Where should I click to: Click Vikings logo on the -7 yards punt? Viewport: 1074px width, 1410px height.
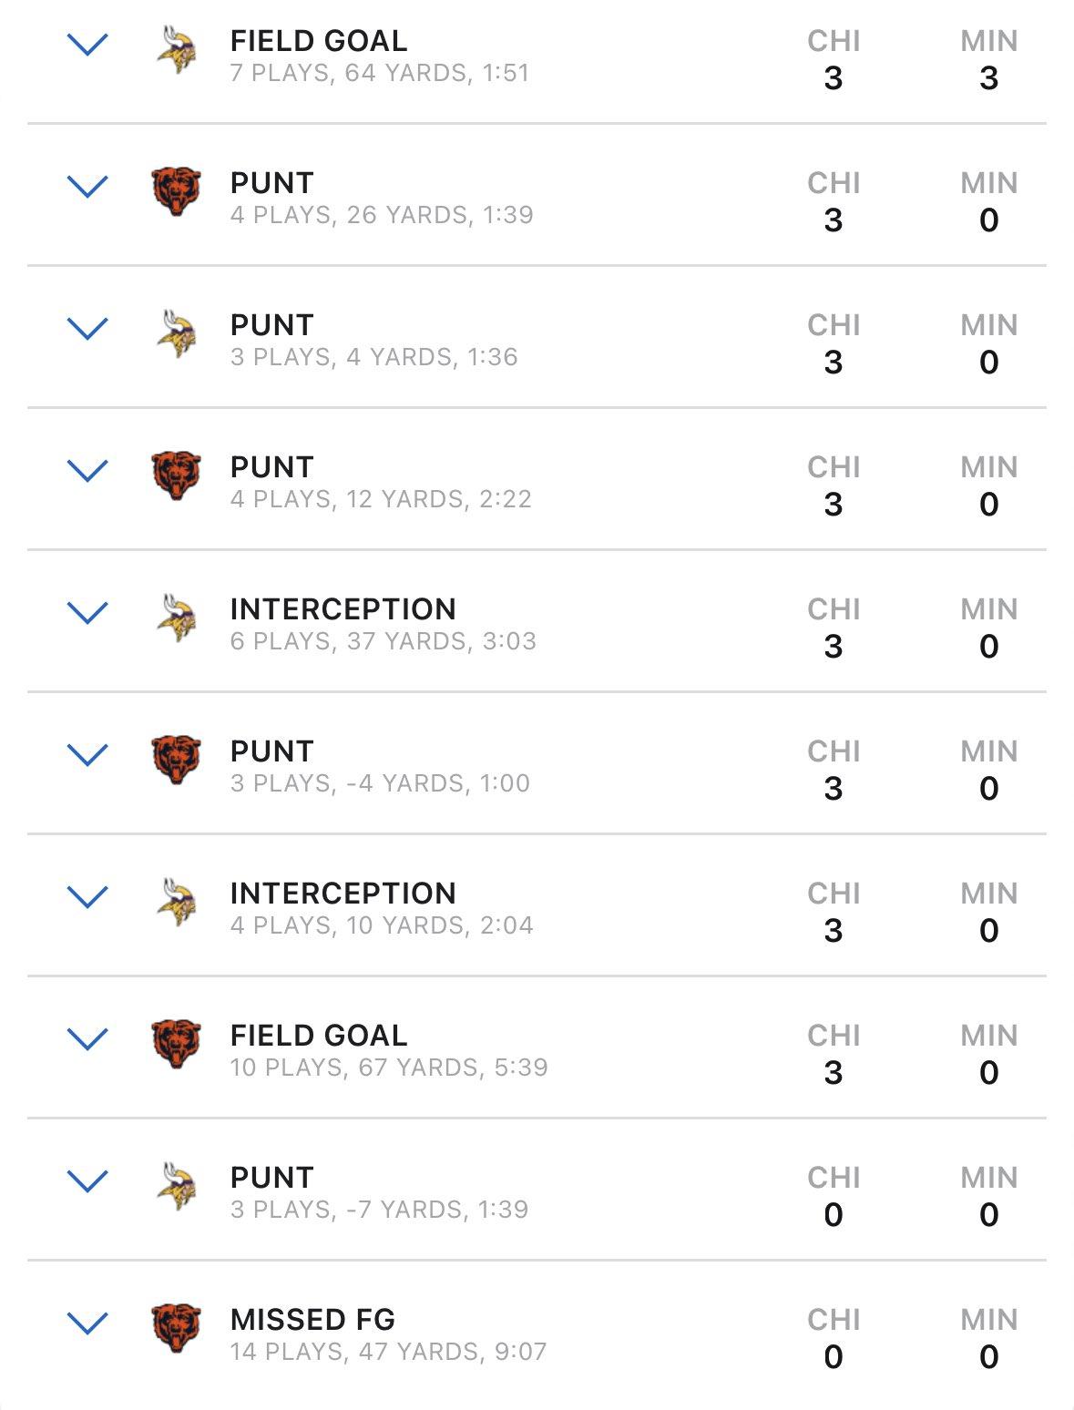[177, 1187]
